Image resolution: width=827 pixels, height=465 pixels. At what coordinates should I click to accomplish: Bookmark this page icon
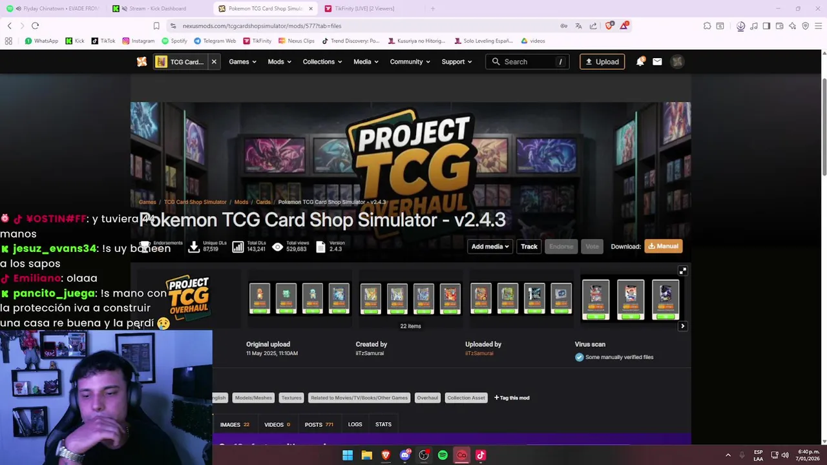(156, 26)
